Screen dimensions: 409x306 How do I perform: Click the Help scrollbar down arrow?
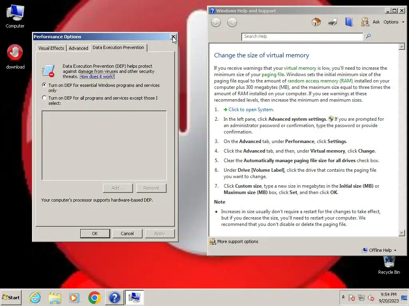[402, 233]
